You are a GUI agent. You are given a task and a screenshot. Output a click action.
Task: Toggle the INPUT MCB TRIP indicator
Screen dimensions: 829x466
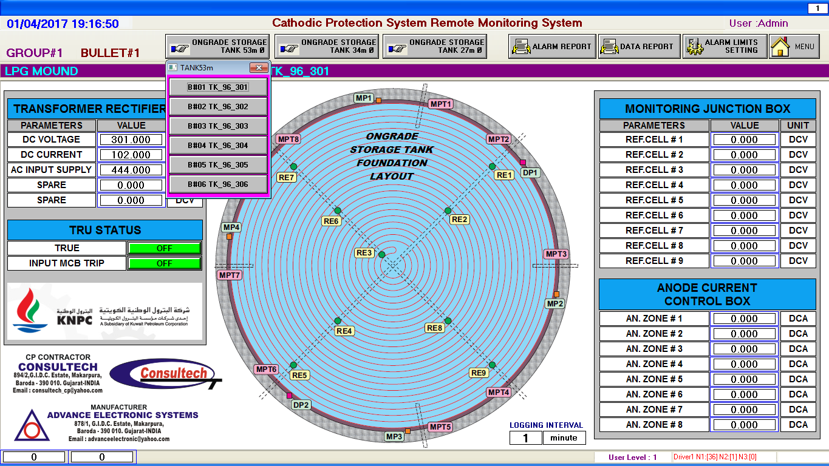pyautogui.click(x=164, y=263)
